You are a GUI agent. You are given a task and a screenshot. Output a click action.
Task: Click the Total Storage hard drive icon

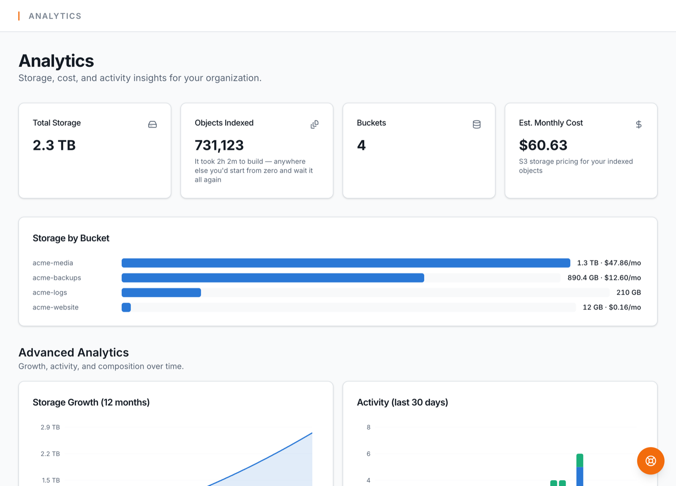pyautogui.click(x=153, y=125)
